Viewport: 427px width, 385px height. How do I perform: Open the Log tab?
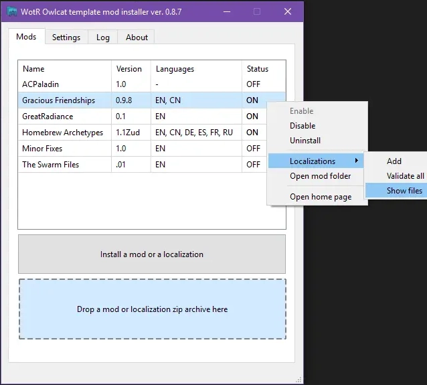pyautogui.click(x=103, y=37)
